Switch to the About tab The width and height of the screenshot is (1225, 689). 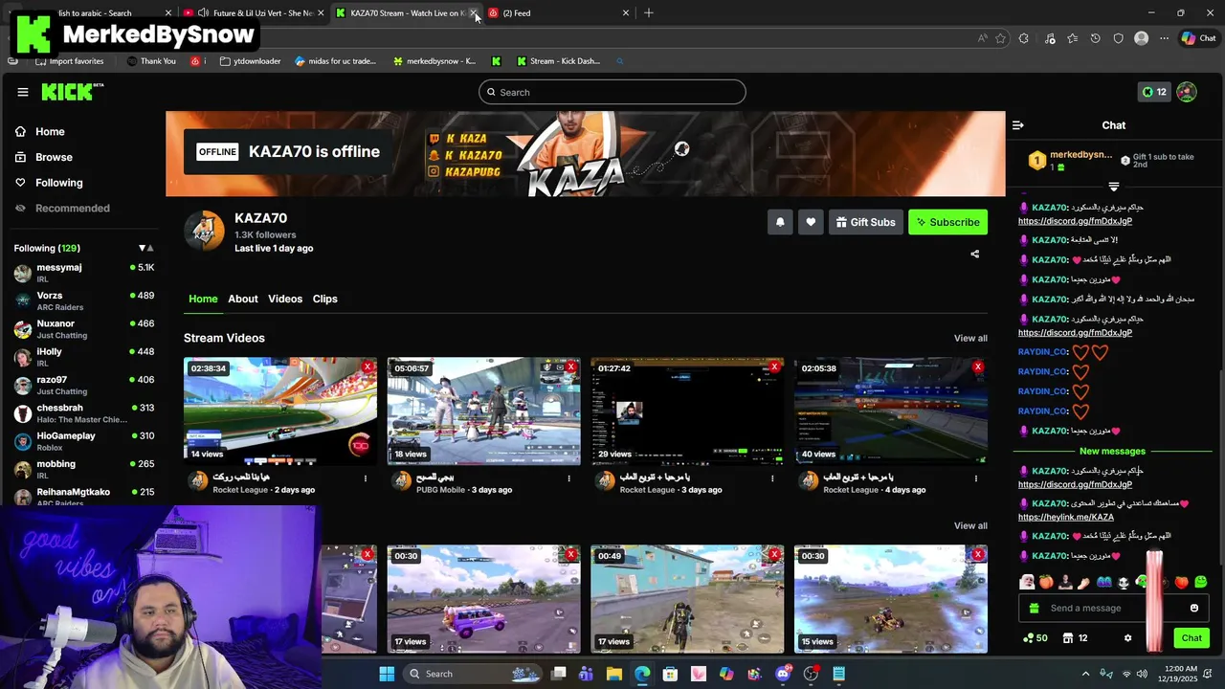coord(243,299)
